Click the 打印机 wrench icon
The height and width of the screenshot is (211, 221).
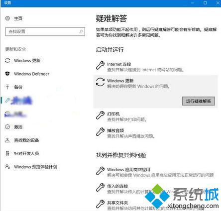[x=101, y=115]
